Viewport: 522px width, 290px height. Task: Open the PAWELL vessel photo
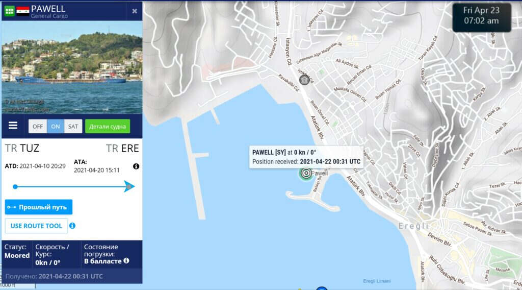click(x=72, y=67)
